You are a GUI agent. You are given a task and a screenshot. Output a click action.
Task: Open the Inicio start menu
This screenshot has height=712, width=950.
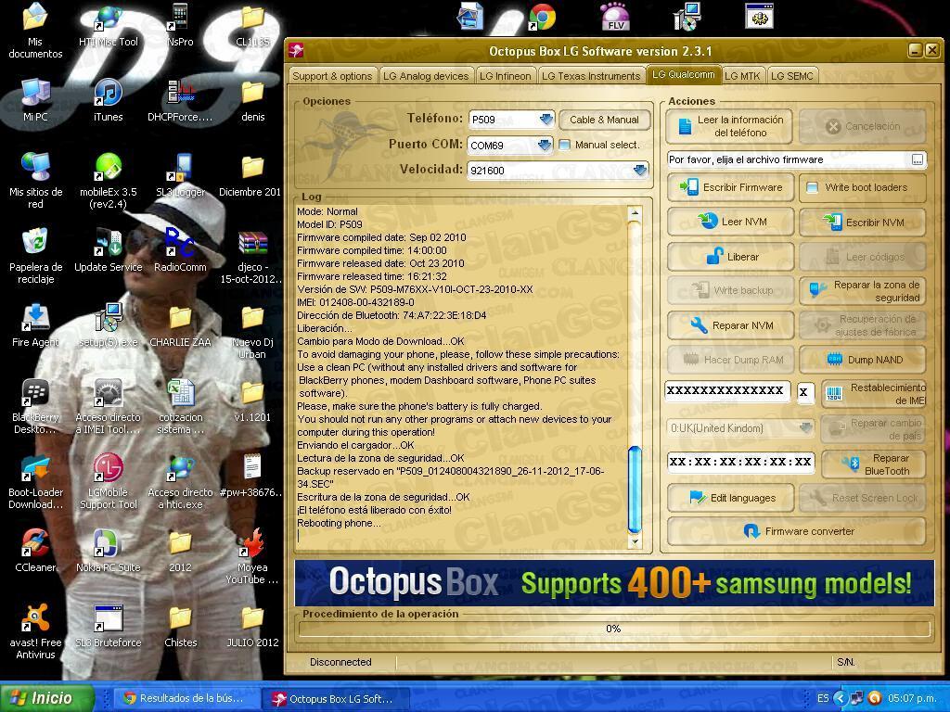(47, 698)
